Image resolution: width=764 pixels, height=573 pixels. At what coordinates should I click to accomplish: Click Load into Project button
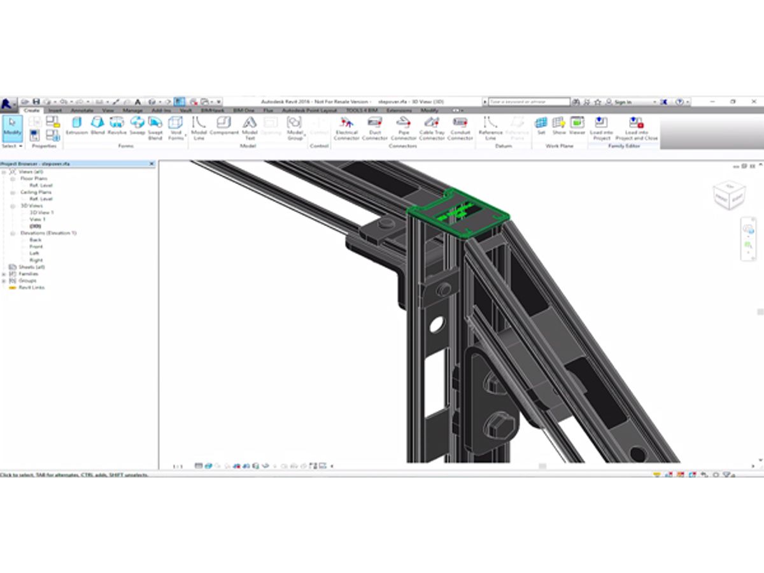pos(600,126)
